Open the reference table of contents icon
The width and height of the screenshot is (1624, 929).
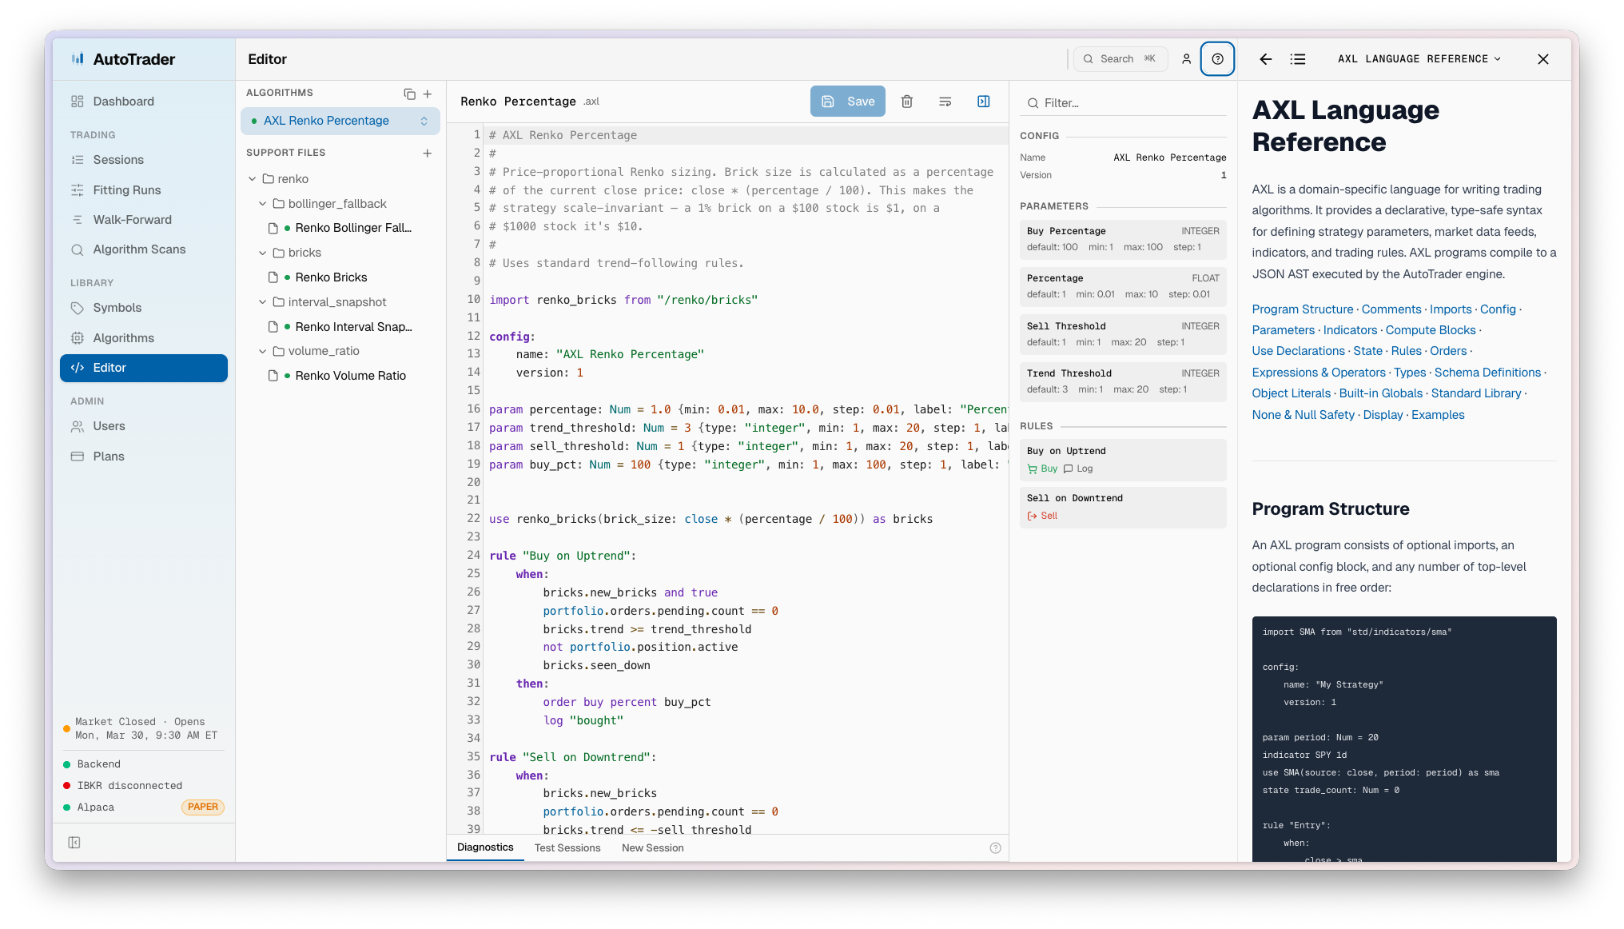[x=1298, y=58]
